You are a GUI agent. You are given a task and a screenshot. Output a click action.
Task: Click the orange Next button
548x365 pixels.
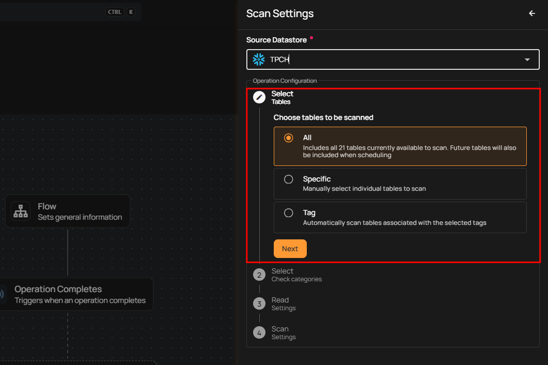pos(290,249)
